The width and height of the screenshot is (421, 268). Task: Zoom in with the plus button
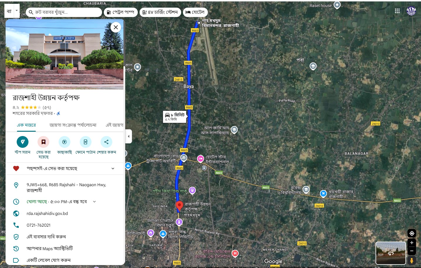412,243
